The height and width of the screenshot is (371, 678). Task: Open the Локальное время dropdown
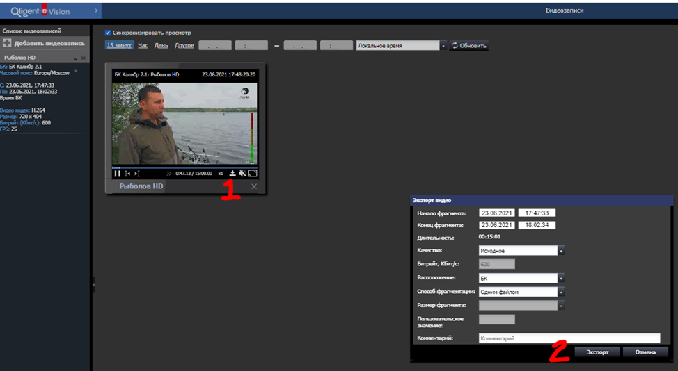[x=401, y=46]
